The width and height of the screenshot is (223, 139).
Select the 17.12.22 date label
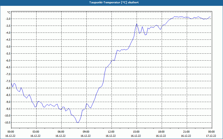211,136
